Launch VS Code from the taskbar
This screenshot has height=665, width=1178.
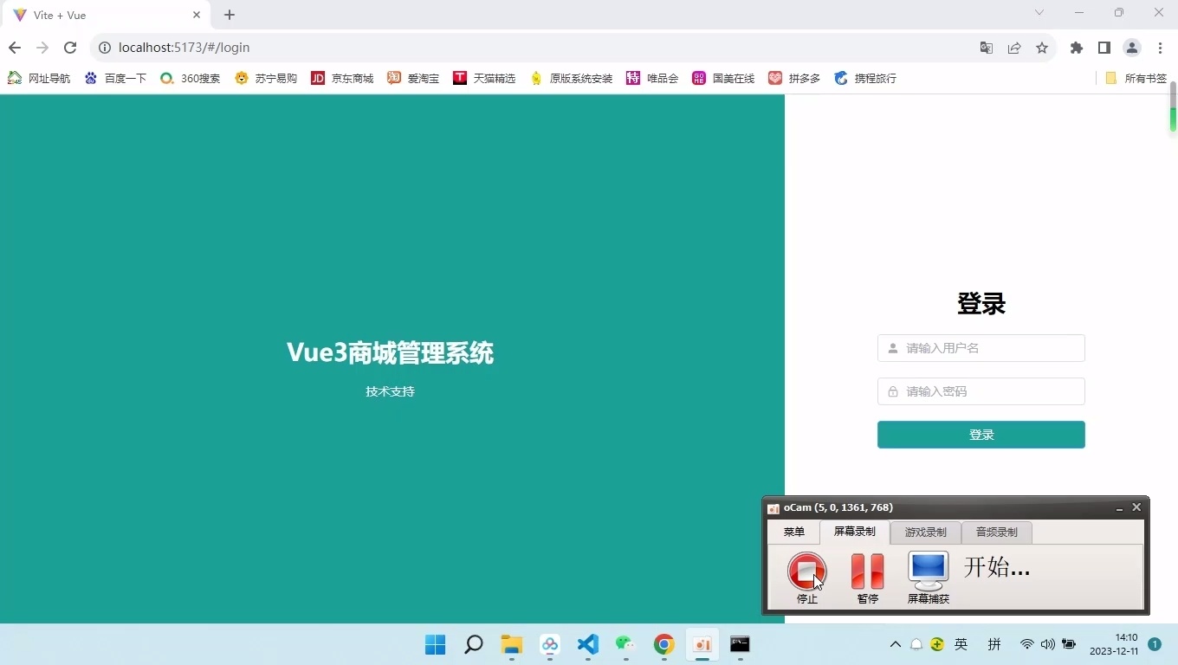coord(588,645)
